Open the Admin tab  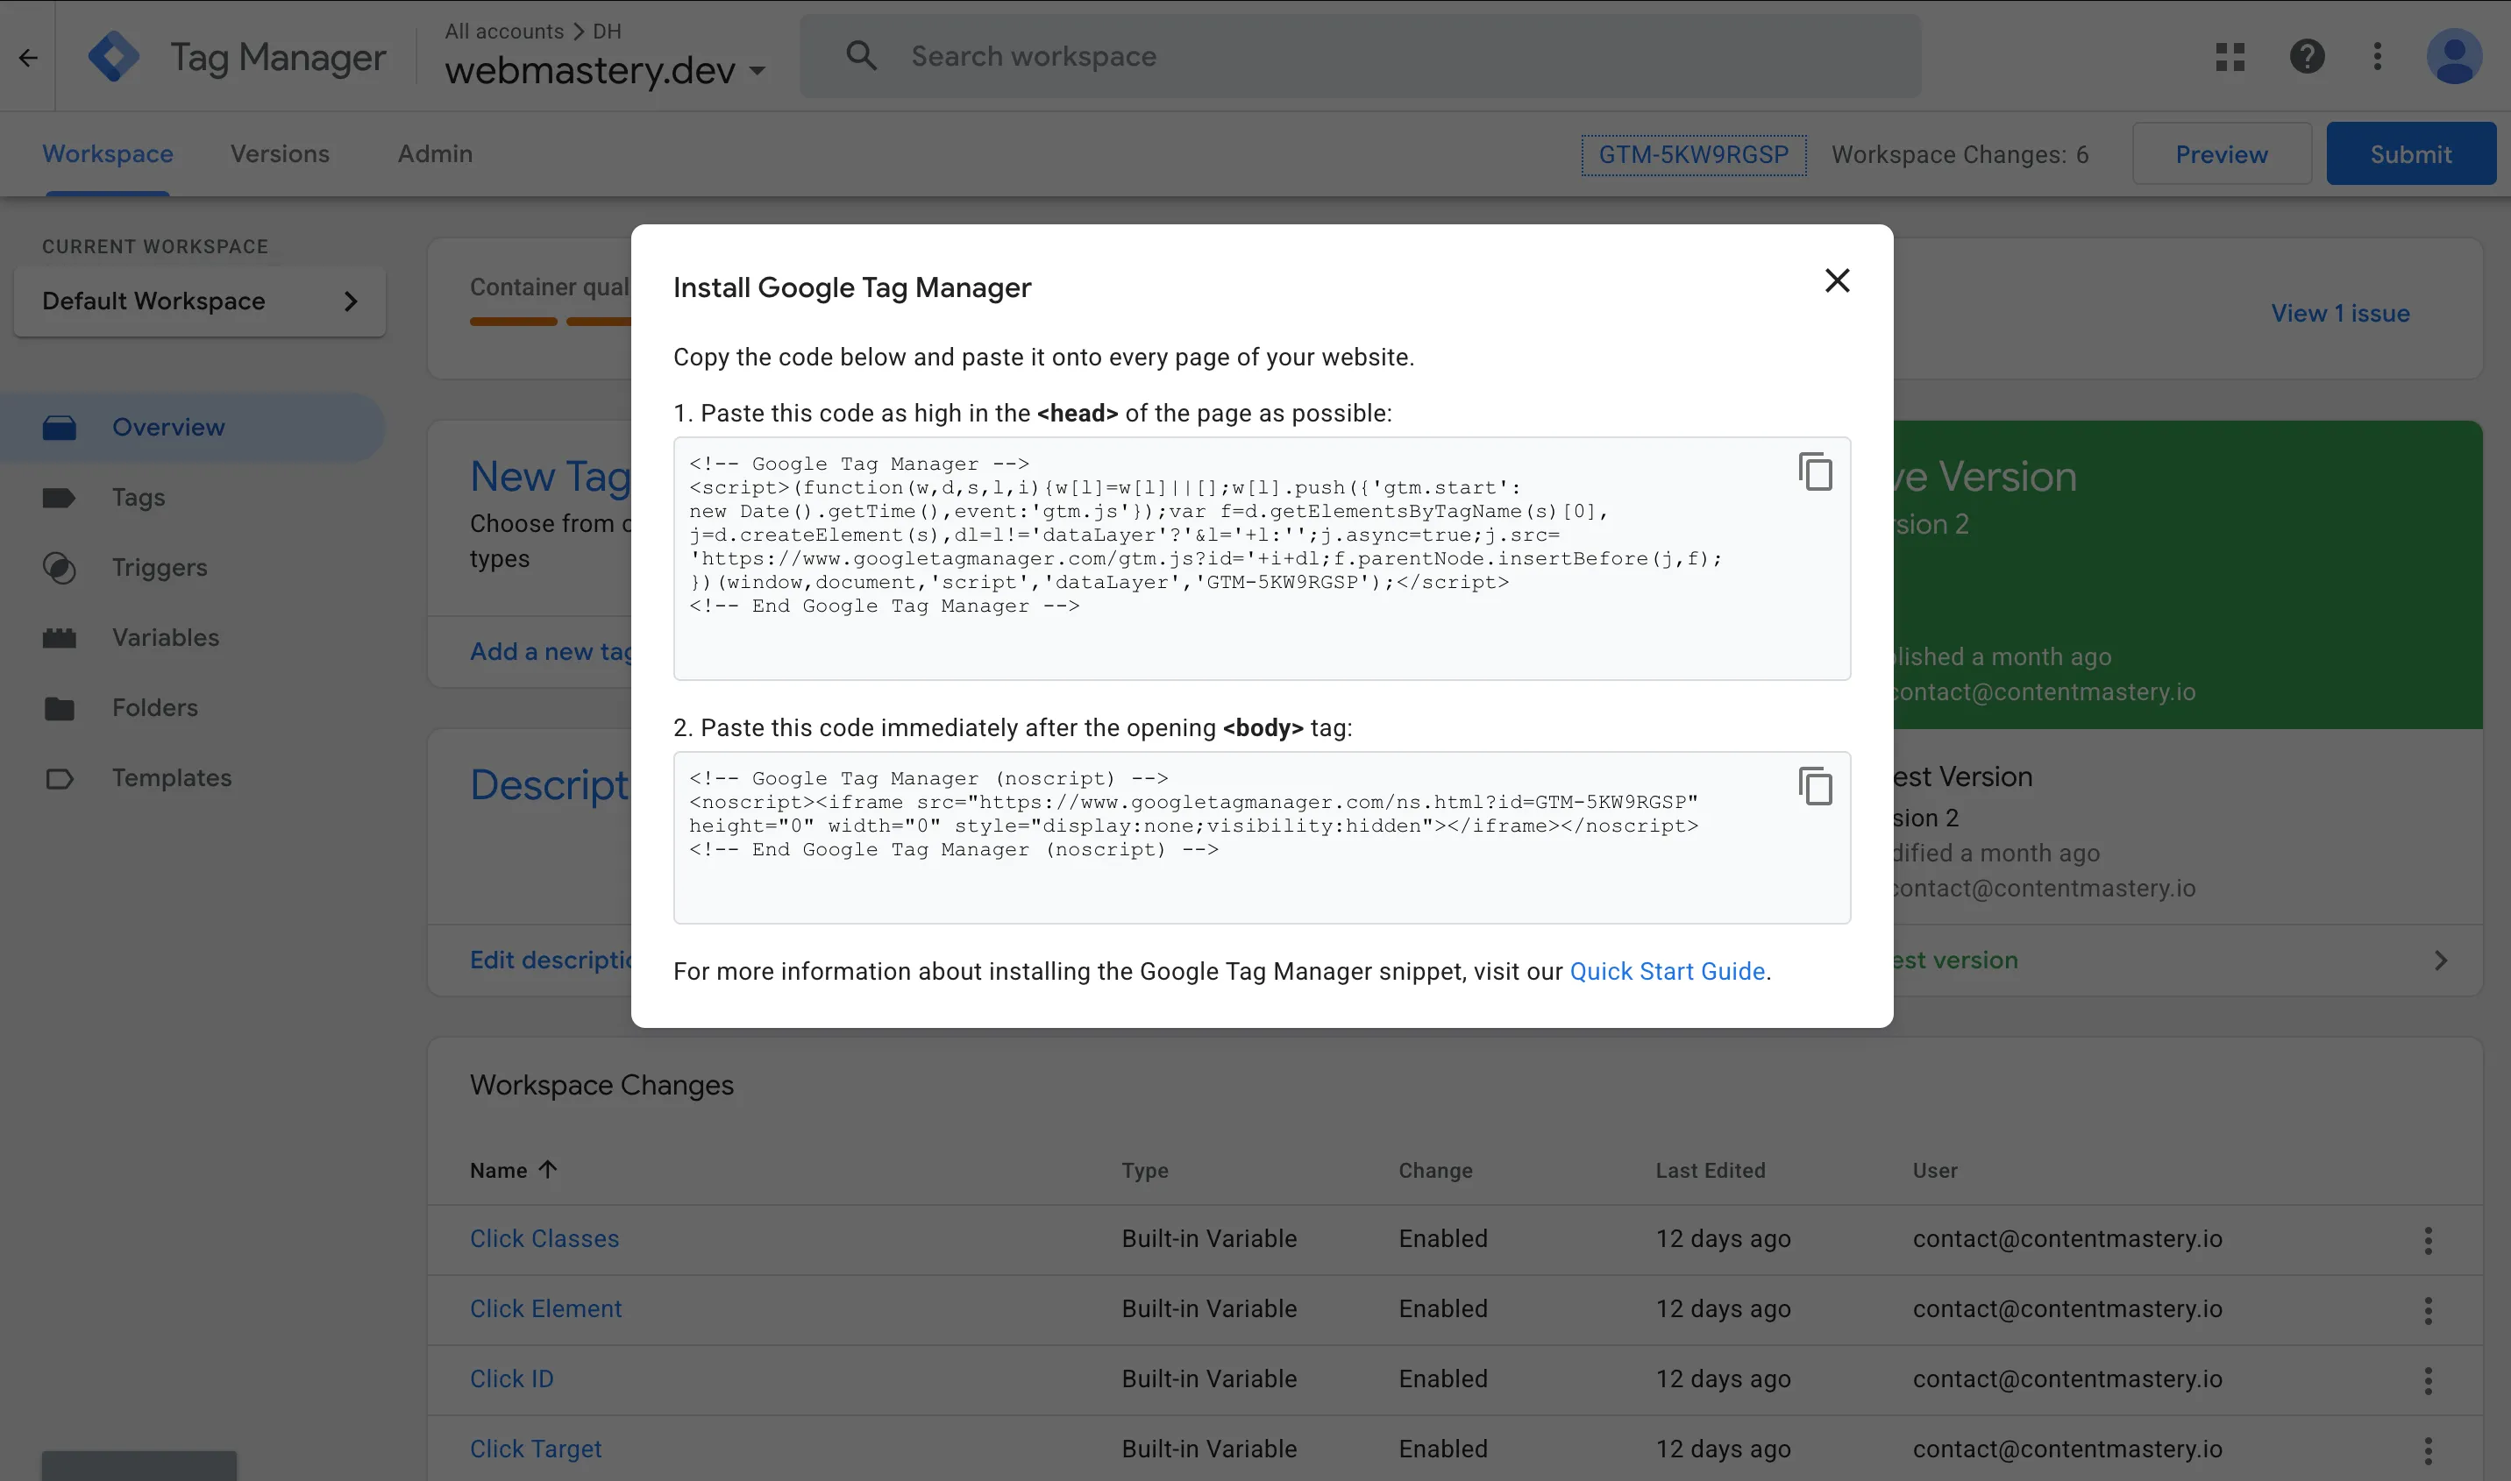[434, 153]
